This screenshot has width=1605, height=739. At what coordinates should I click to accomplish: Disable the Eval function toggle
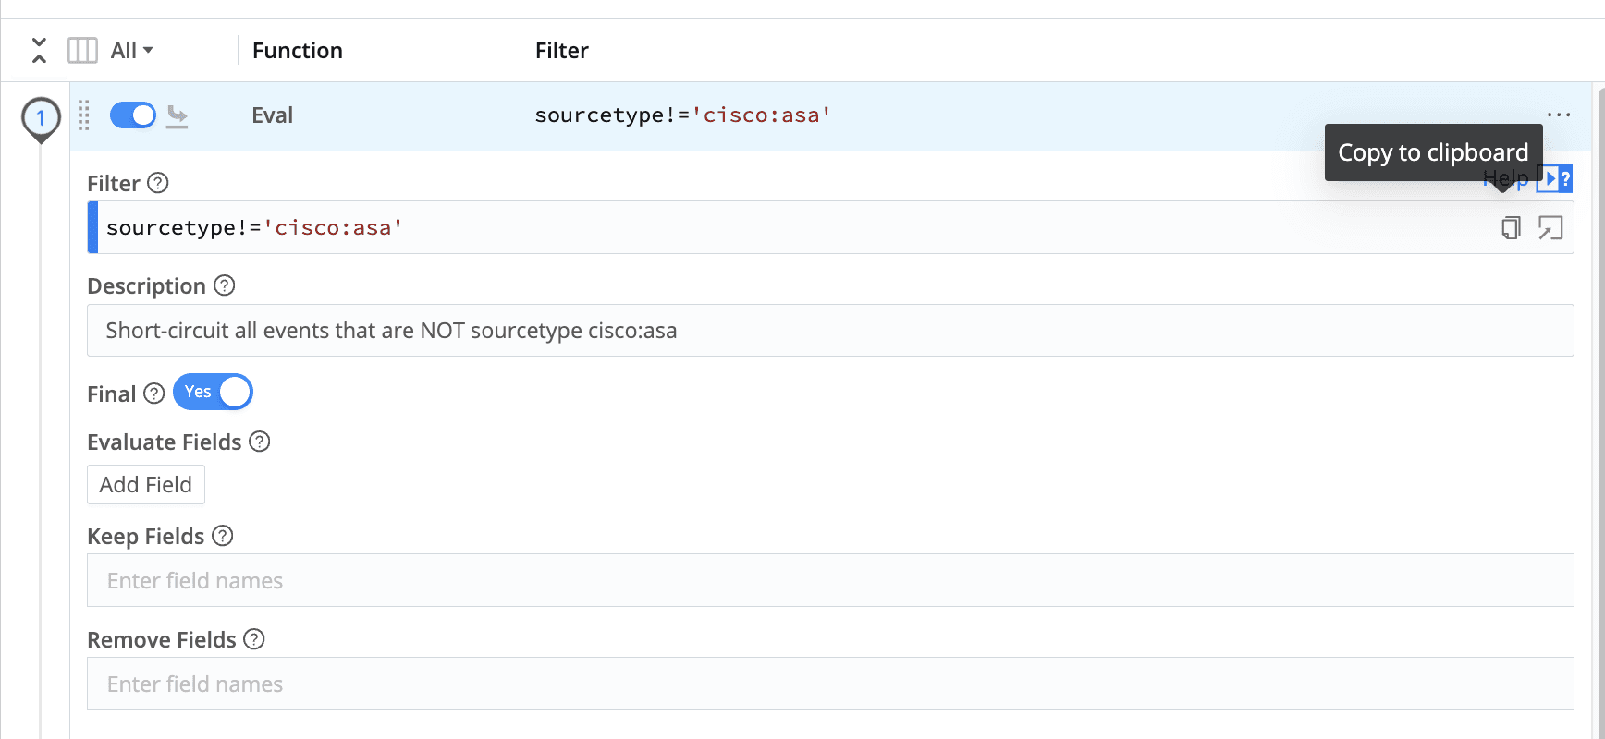[x=133, y=115]
